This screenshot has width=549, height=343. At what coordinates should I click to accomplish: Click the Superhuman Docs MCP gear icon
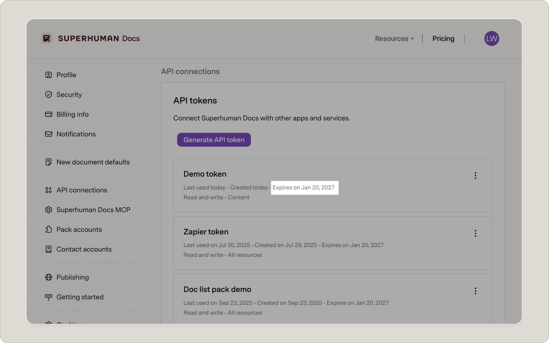pyautogui.click(x=48, y=210)
